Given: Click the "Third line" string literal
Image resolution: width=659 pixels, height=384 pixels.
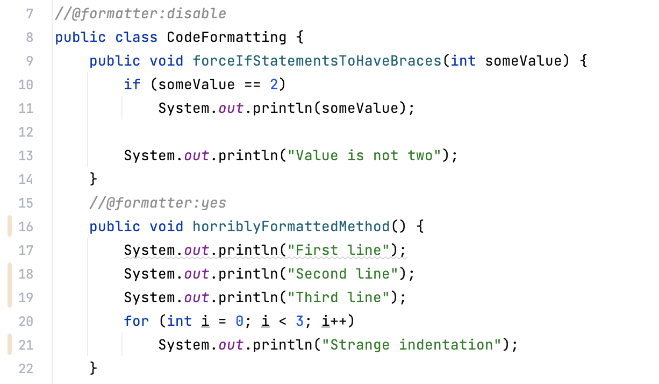Looking at the screenshot, I should (342, 298).
